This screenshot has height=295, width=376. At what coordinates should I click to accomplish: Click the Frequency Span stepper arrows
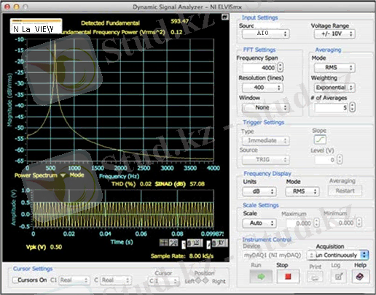click(x=281, y=67)
